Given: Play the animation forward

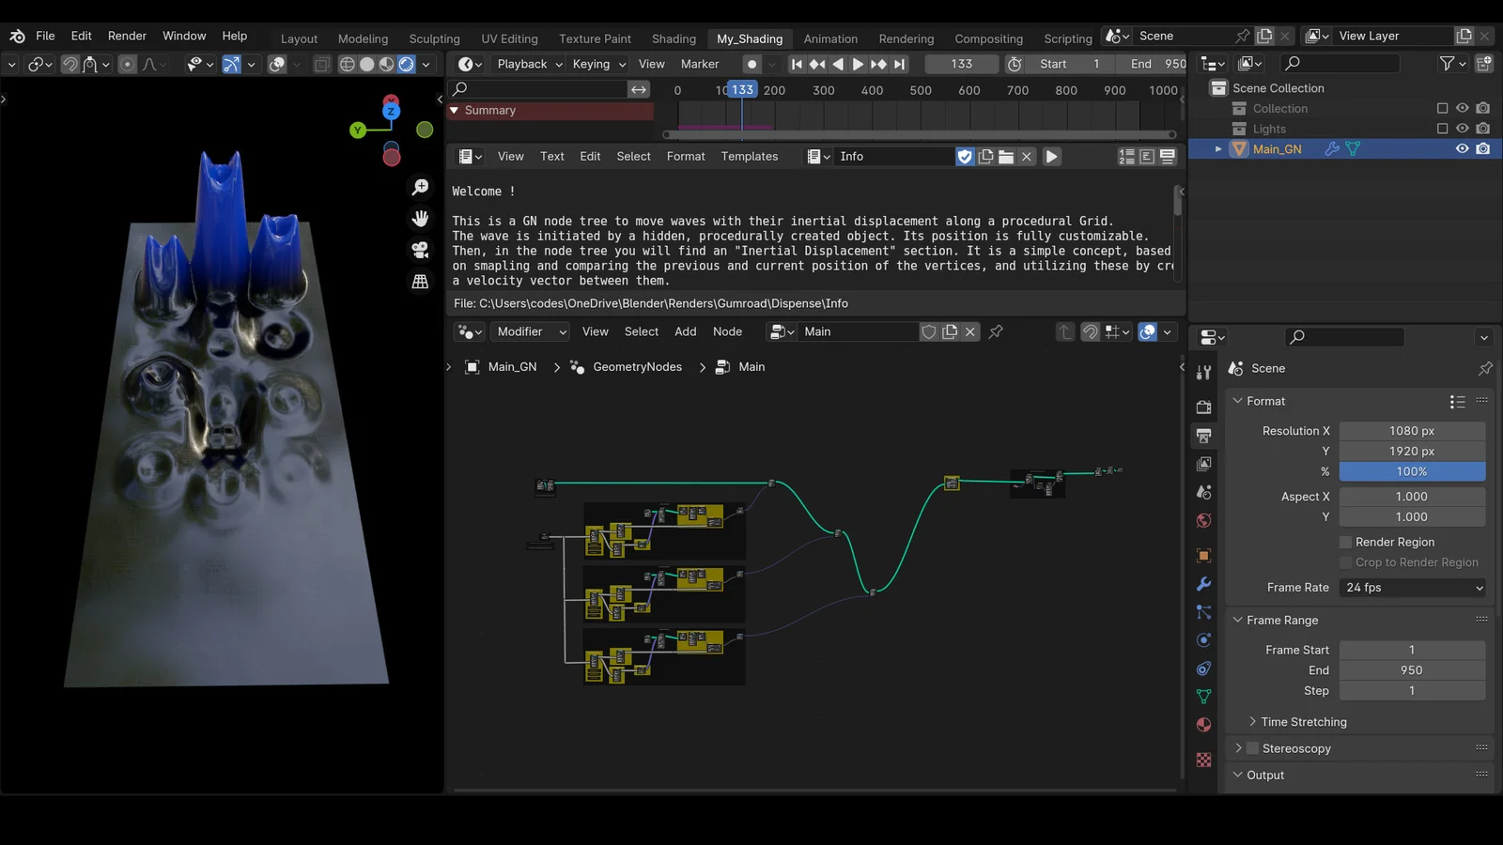Looking at the screenshot, I should point(858,64).
